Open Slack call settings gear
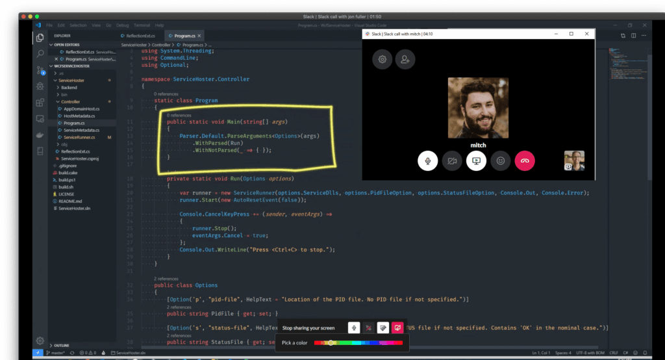The width and height of the screenshot is (665, 360). [x=383, y=59]
